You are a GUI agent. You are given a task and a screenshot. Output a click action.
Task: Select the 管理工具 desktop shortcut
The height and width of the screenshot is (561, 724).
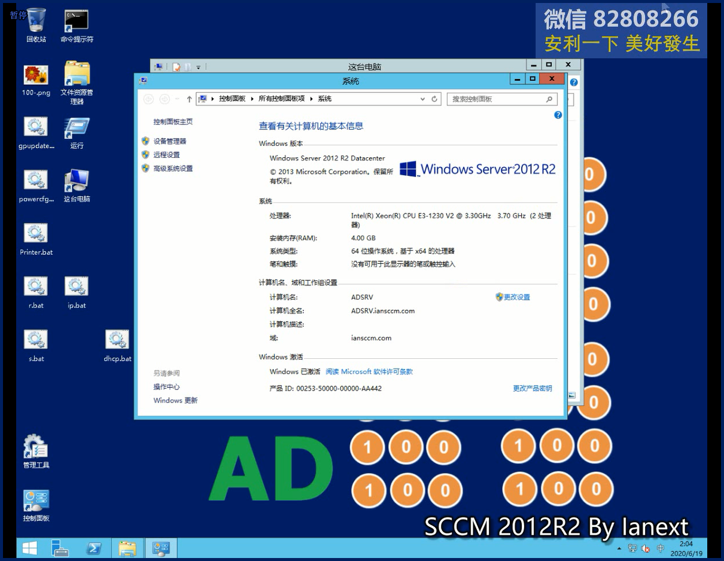click(x=36, y=452)
